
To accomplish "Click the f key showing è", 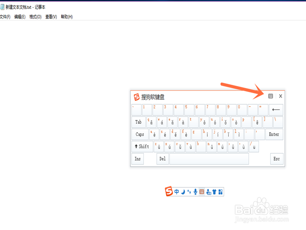I will [186, 134].
